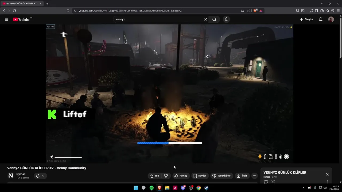Click the browser address bar URL

pos(130,11)
